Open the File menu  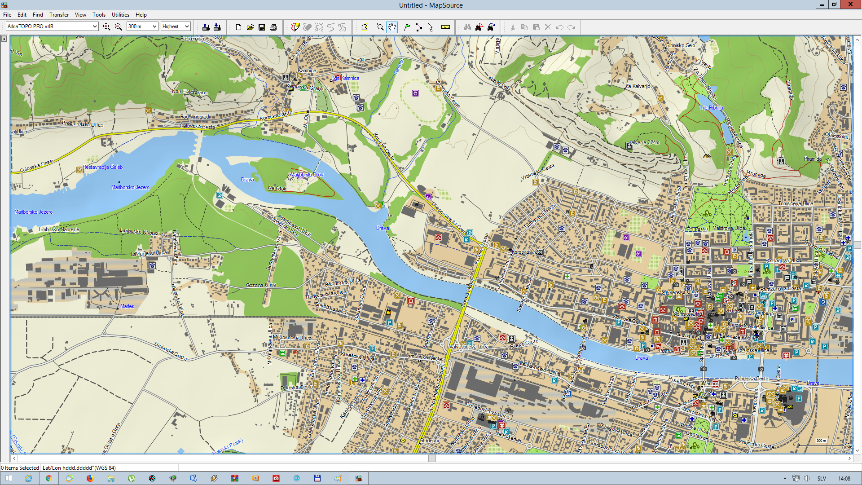coord(7,15)
